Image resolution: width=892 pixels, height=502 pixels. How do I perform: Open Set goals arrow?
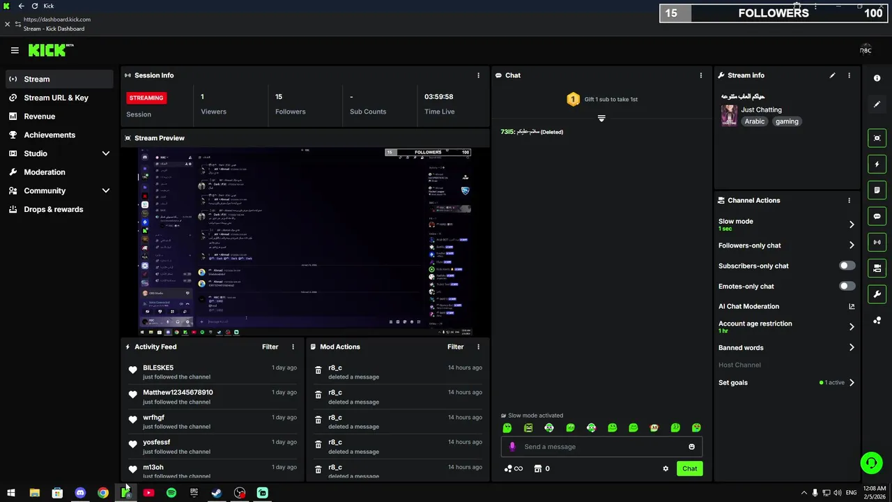[x=851, y=382]
